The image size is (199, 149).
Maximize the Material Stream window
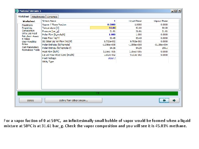(176, 11)
